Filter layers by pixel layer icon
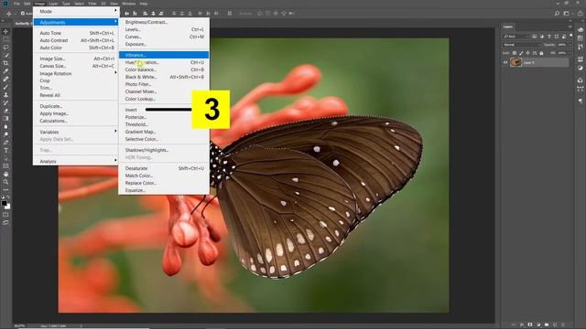This screenshot has height=329, width=586. [x=535, y=37]
